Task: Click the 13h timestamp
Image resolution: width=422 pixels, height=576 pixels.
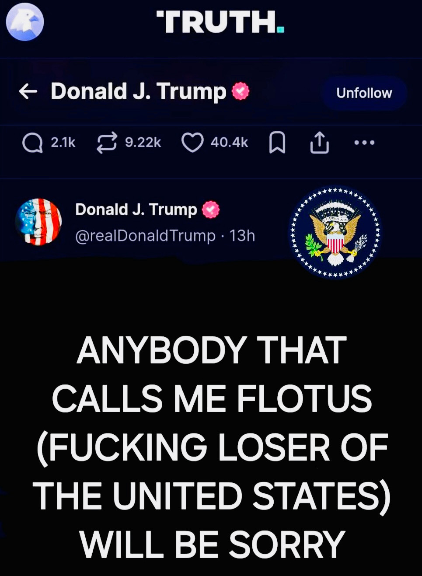Action: point(242,236)
